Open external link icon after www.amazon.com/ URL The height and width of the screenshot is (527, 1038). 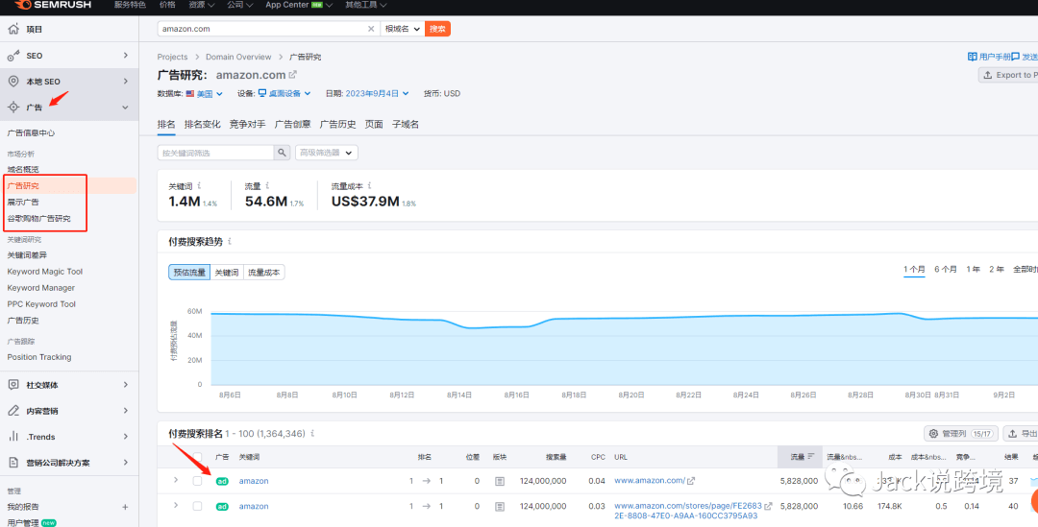point(691,481)
